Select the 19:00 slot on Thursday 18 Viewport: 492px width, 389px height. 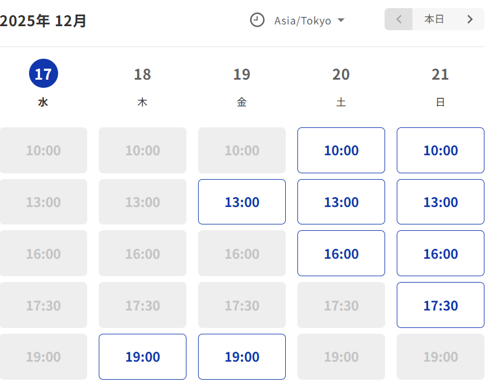[142, 356]
